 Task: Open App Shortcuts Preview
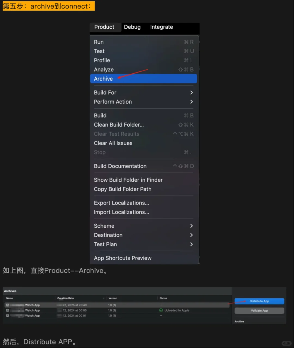tap(122, 258)
